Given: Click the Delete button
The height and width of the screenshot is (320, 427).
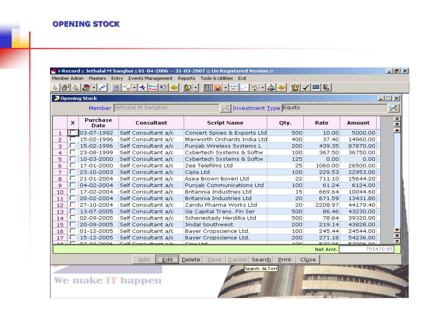Looking at the screenshot, I should tap(191, 260).
